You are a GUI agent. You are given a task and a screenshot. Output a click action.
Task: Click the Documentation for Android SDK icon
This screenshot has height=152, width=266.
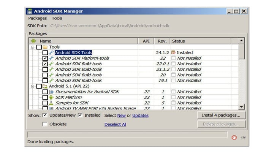tap(51, 92)
